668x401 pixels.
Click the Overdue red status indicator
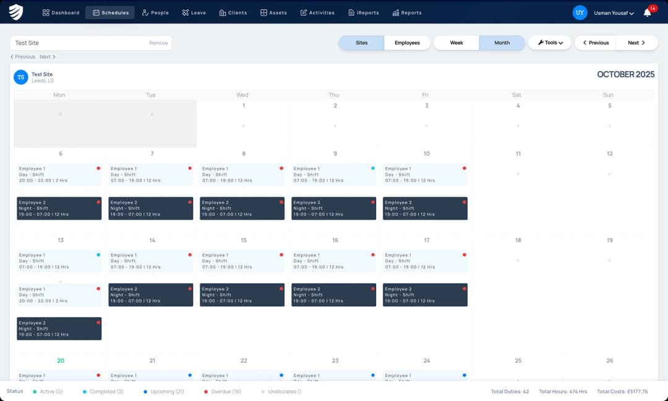coord(205,392)
